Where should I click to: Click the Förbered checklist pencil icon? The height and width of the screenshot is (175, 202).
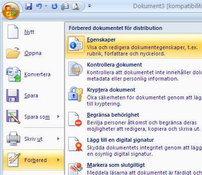click(x=14, y=160)
